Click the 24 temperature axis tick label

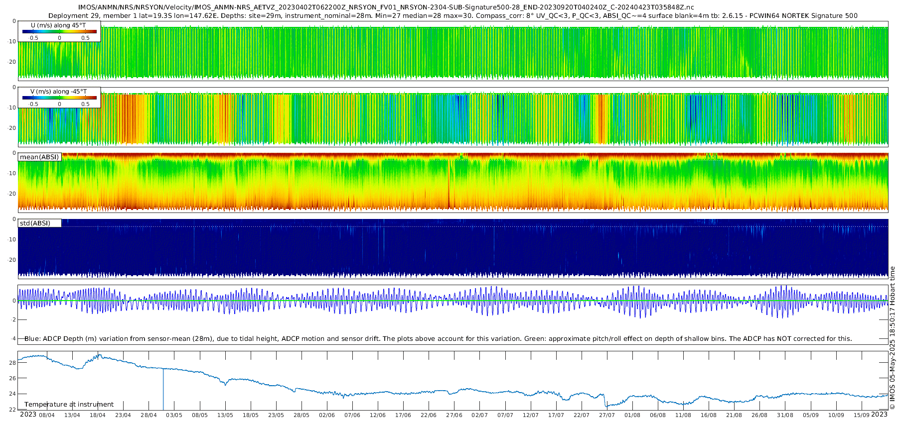12,394
